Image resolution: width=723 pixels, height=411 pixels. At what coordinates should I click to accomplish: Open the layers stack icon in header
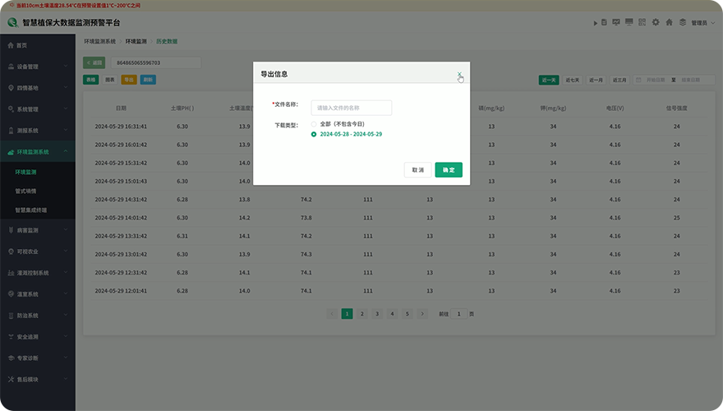click(682, 22)
